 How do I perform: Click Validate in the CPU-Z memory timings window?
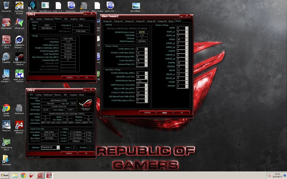point(69,77)
